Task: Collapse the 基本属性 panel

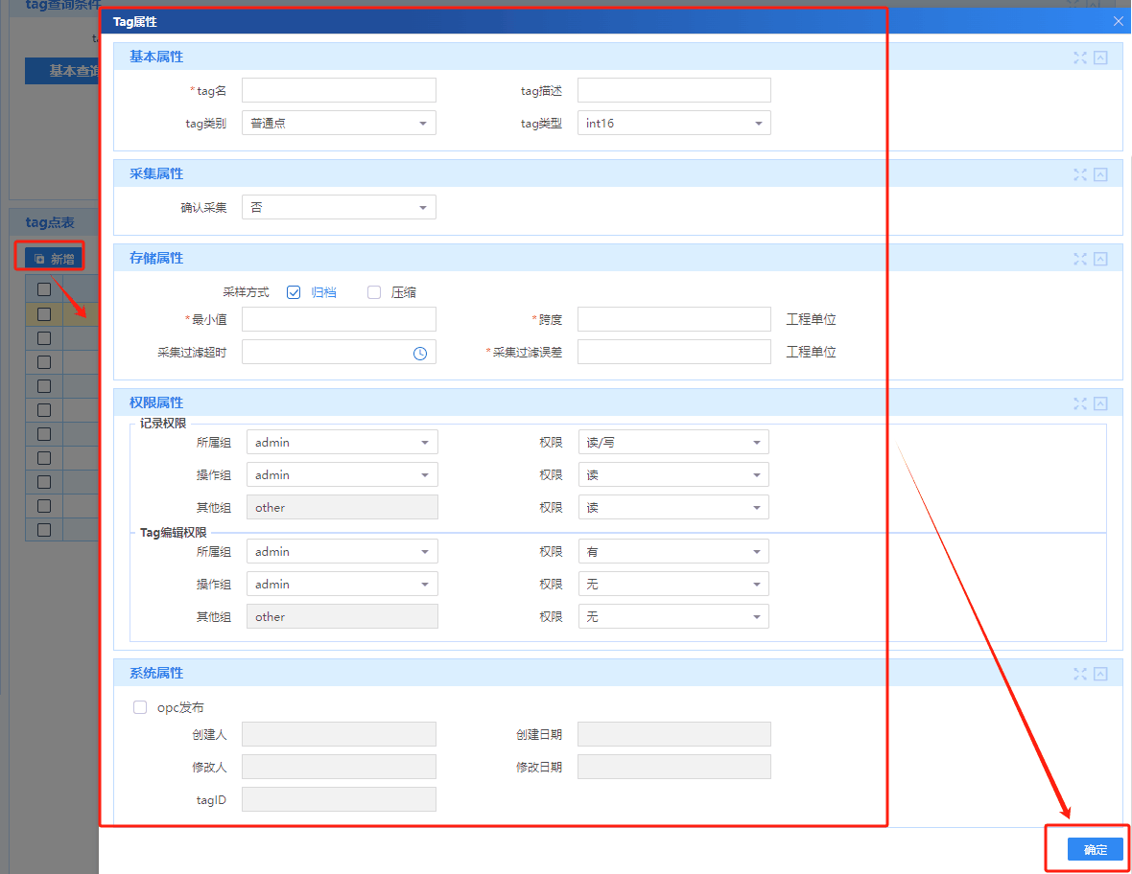Action: tap(1100, 57)
